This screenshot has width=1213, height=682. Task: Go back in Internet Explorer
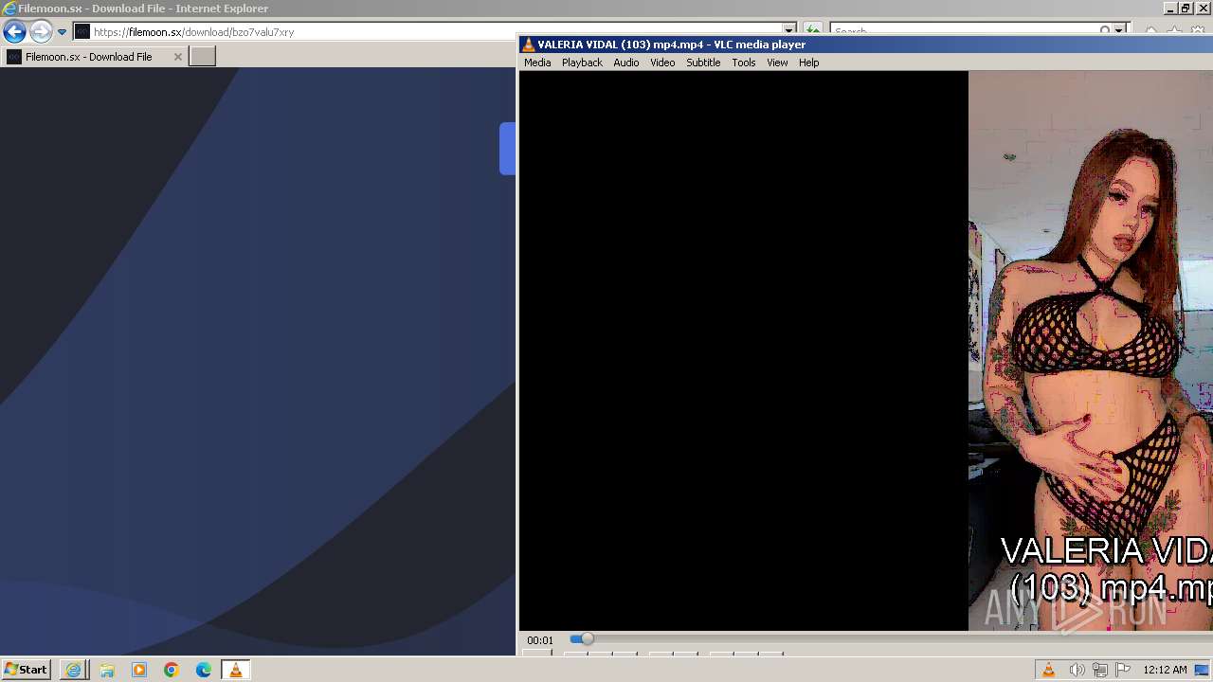click(x=14, y=31)
